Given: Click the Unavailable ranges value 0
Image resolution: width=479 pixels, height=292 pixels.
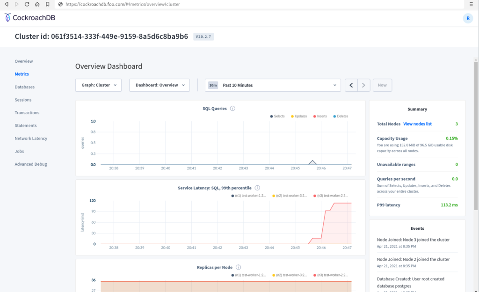Looking at the screenshot, I should pyautogui.click(x=457, y=164).
